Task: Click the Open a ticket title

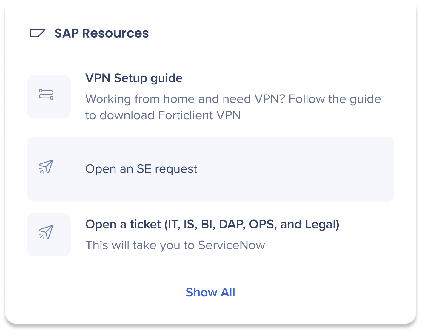Action: click(213, 224)
